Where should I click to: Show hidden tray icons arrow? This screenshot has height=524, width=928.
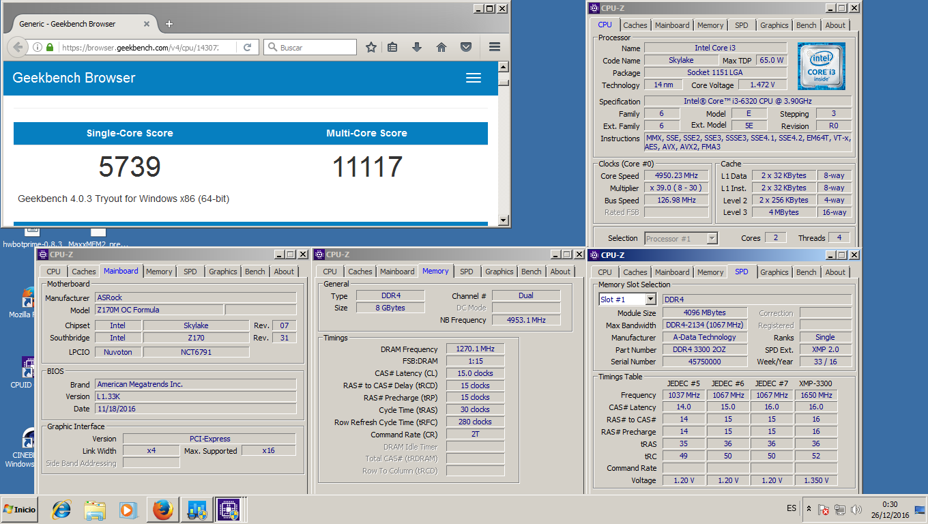[809, 509]
